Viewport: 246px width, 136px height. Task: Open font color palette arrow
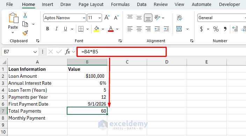click(117, 29)
